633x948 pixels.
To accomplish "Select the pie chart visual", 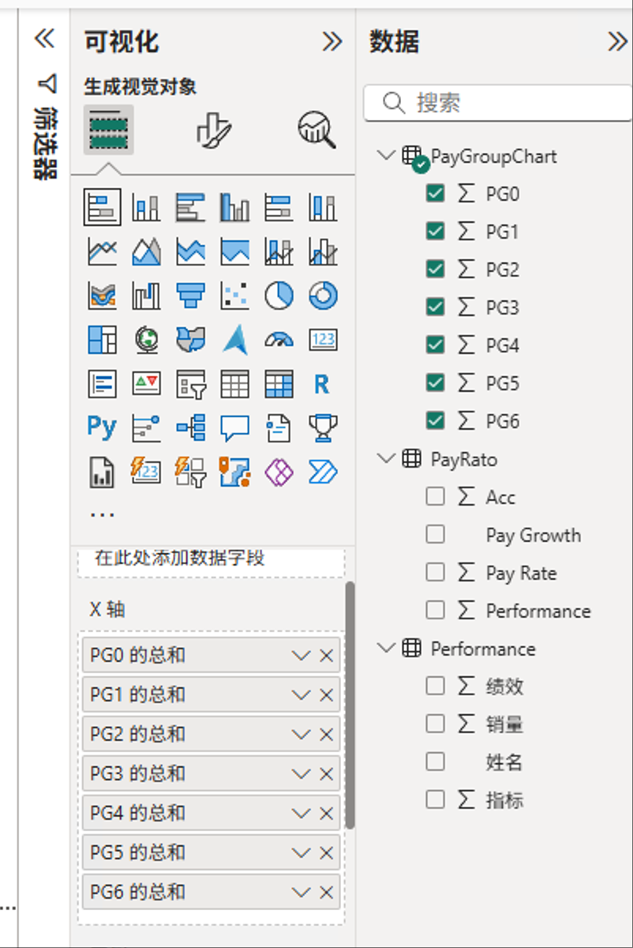I will tap(279, 296).
